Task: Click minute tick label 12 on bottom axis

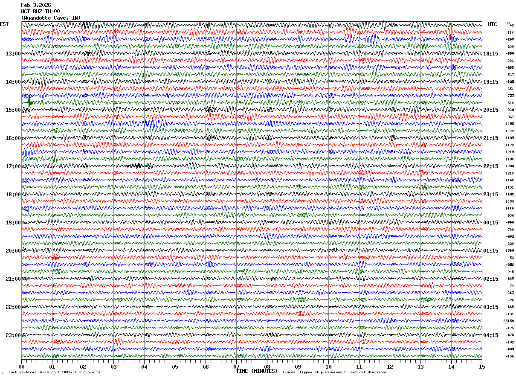Action: 390,366
